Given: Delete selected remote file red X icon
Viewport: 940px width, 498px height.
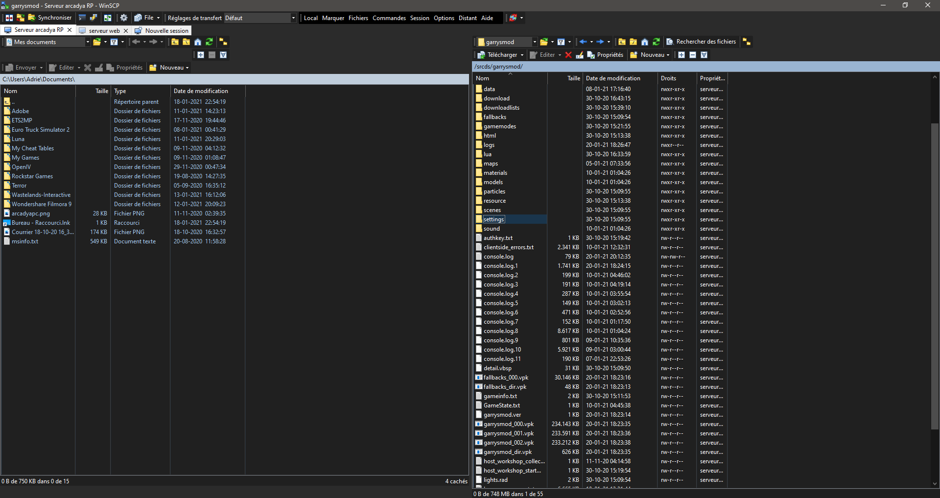Looking at the screenshot, I should pos(568,55).
